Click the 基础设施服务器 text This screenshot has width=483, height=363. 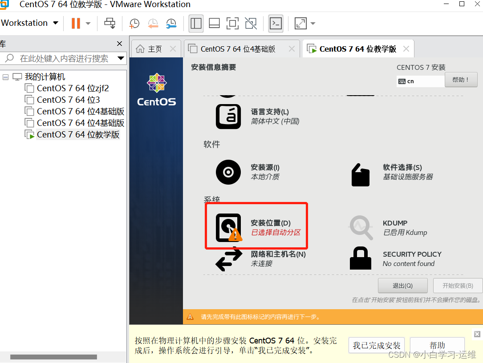pos(408,177)
